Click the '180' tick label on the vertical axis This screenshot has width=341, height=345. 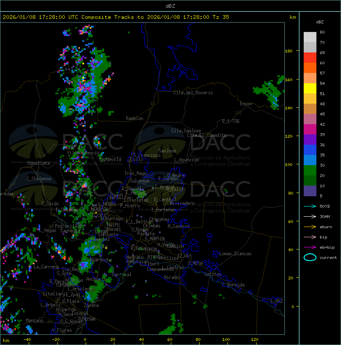(289, 51)
